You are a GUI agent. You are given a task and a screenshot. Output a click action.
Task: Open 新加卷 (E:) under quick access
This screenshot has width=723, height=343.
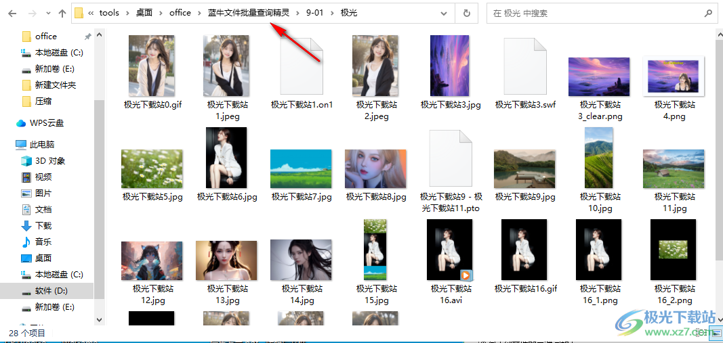(x=54, y=69)
